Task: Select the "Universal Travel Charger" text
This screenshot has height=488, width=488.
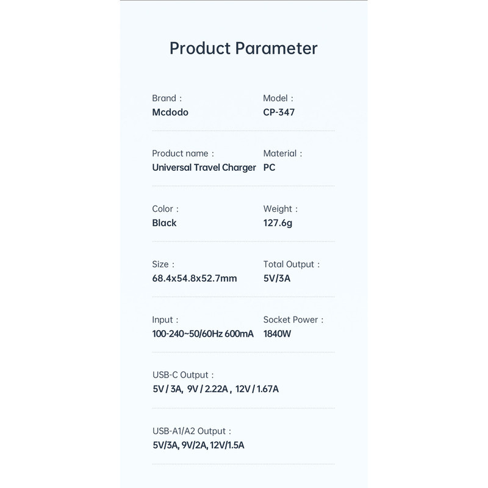Action: pos(204,168)
